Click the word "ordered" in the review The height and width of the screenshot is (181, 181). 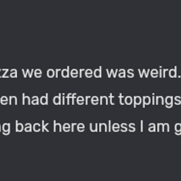tap(74, 72)
